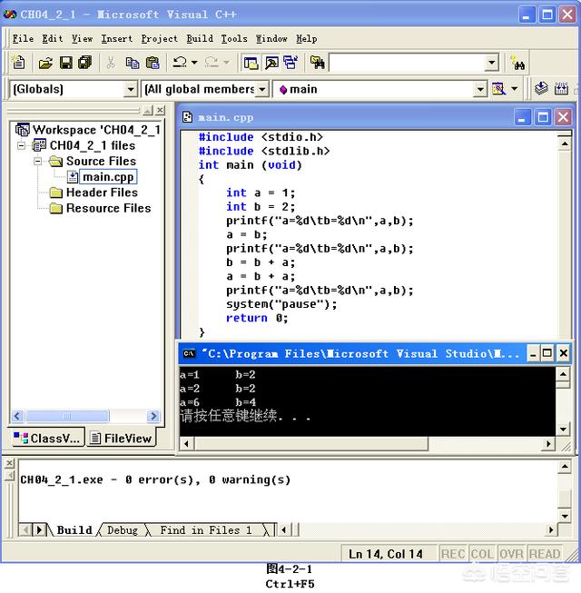Viewport: 581px width, 593px height.
Task: Click the output window scroll up arrow
Action: pyautogui.click(x=565, y=467)
